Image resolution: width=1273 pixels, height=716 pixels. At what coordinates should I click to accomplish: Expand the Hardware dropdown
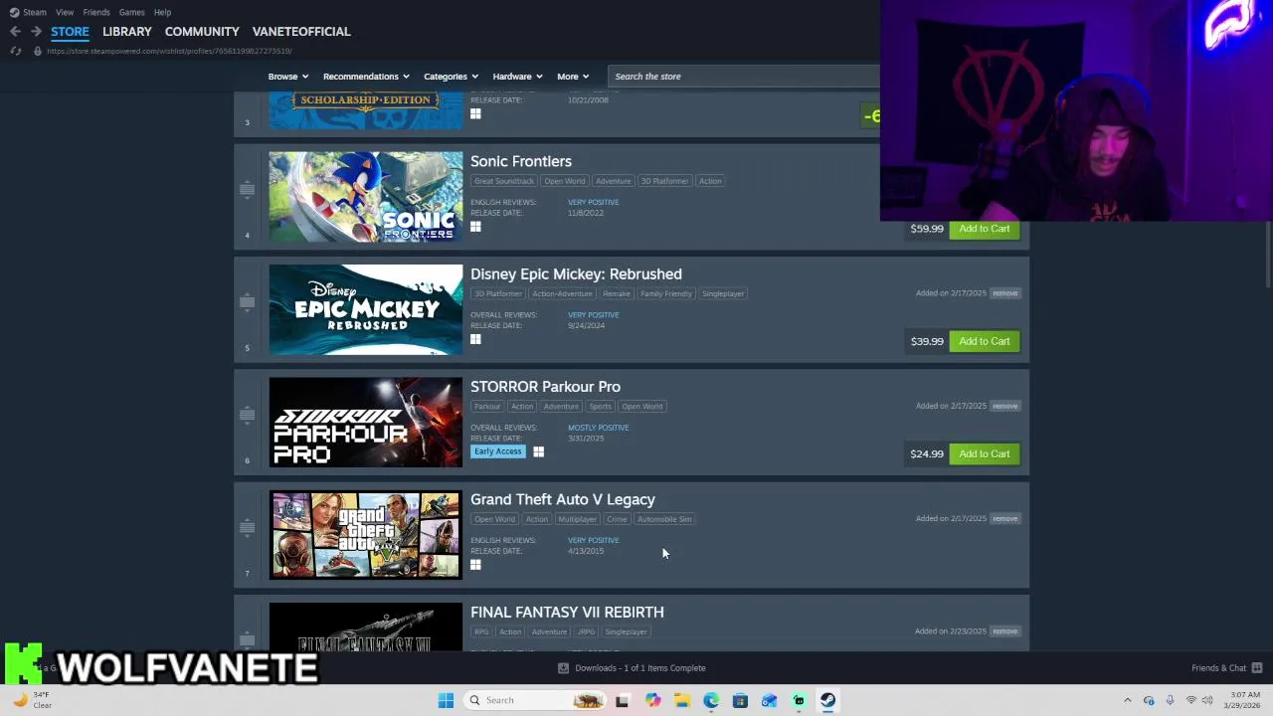(x=517, y=77)
